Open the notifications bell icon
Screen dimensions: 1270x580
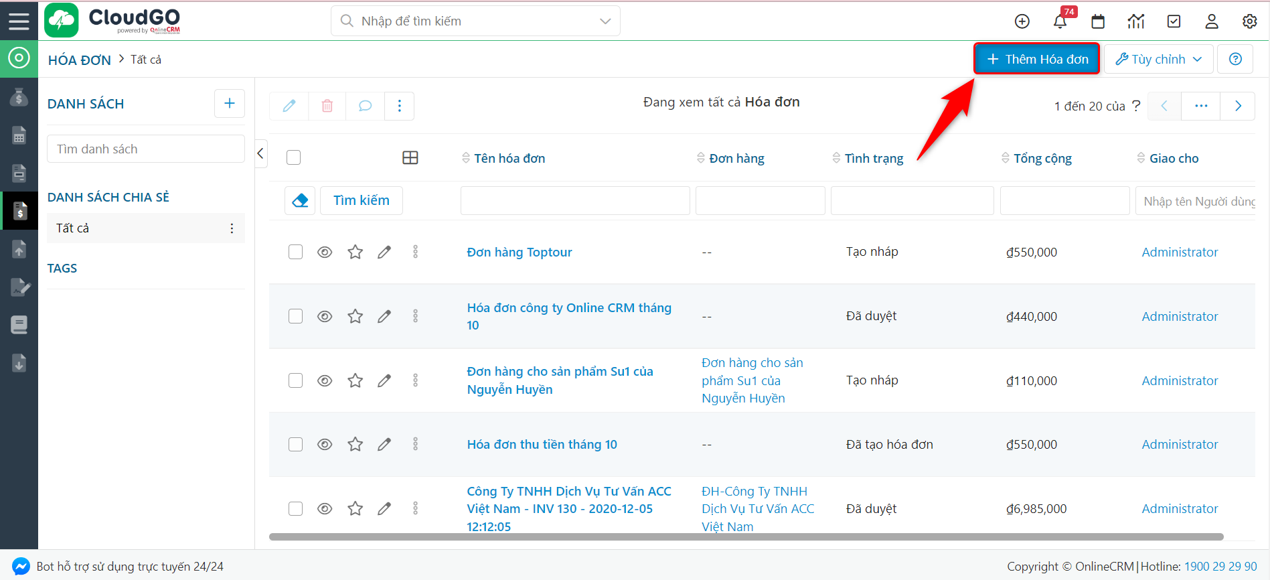click(1060, 21)
